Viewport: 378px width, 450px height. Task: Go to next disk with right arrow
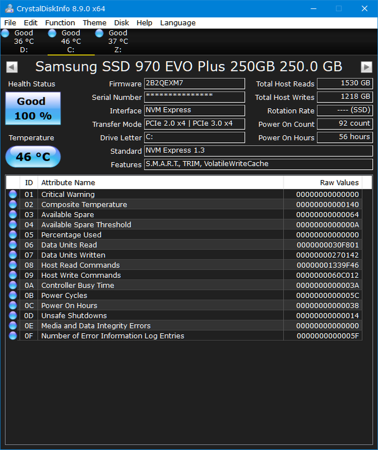pyautogui.click(x=366, y=67)
